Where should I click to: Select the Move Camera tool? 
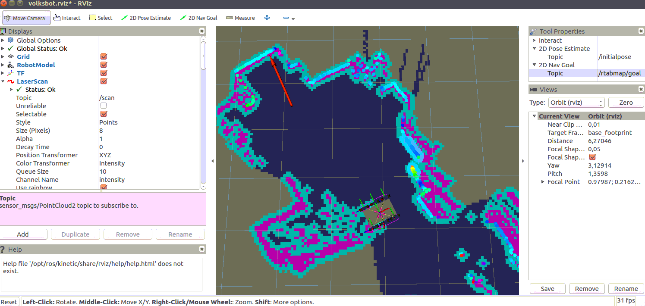tap(25, 18)
